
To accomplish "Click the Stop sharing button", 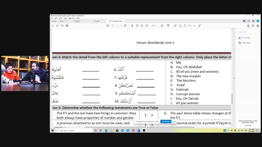I will pyautogui.click(x=166, y=122).
